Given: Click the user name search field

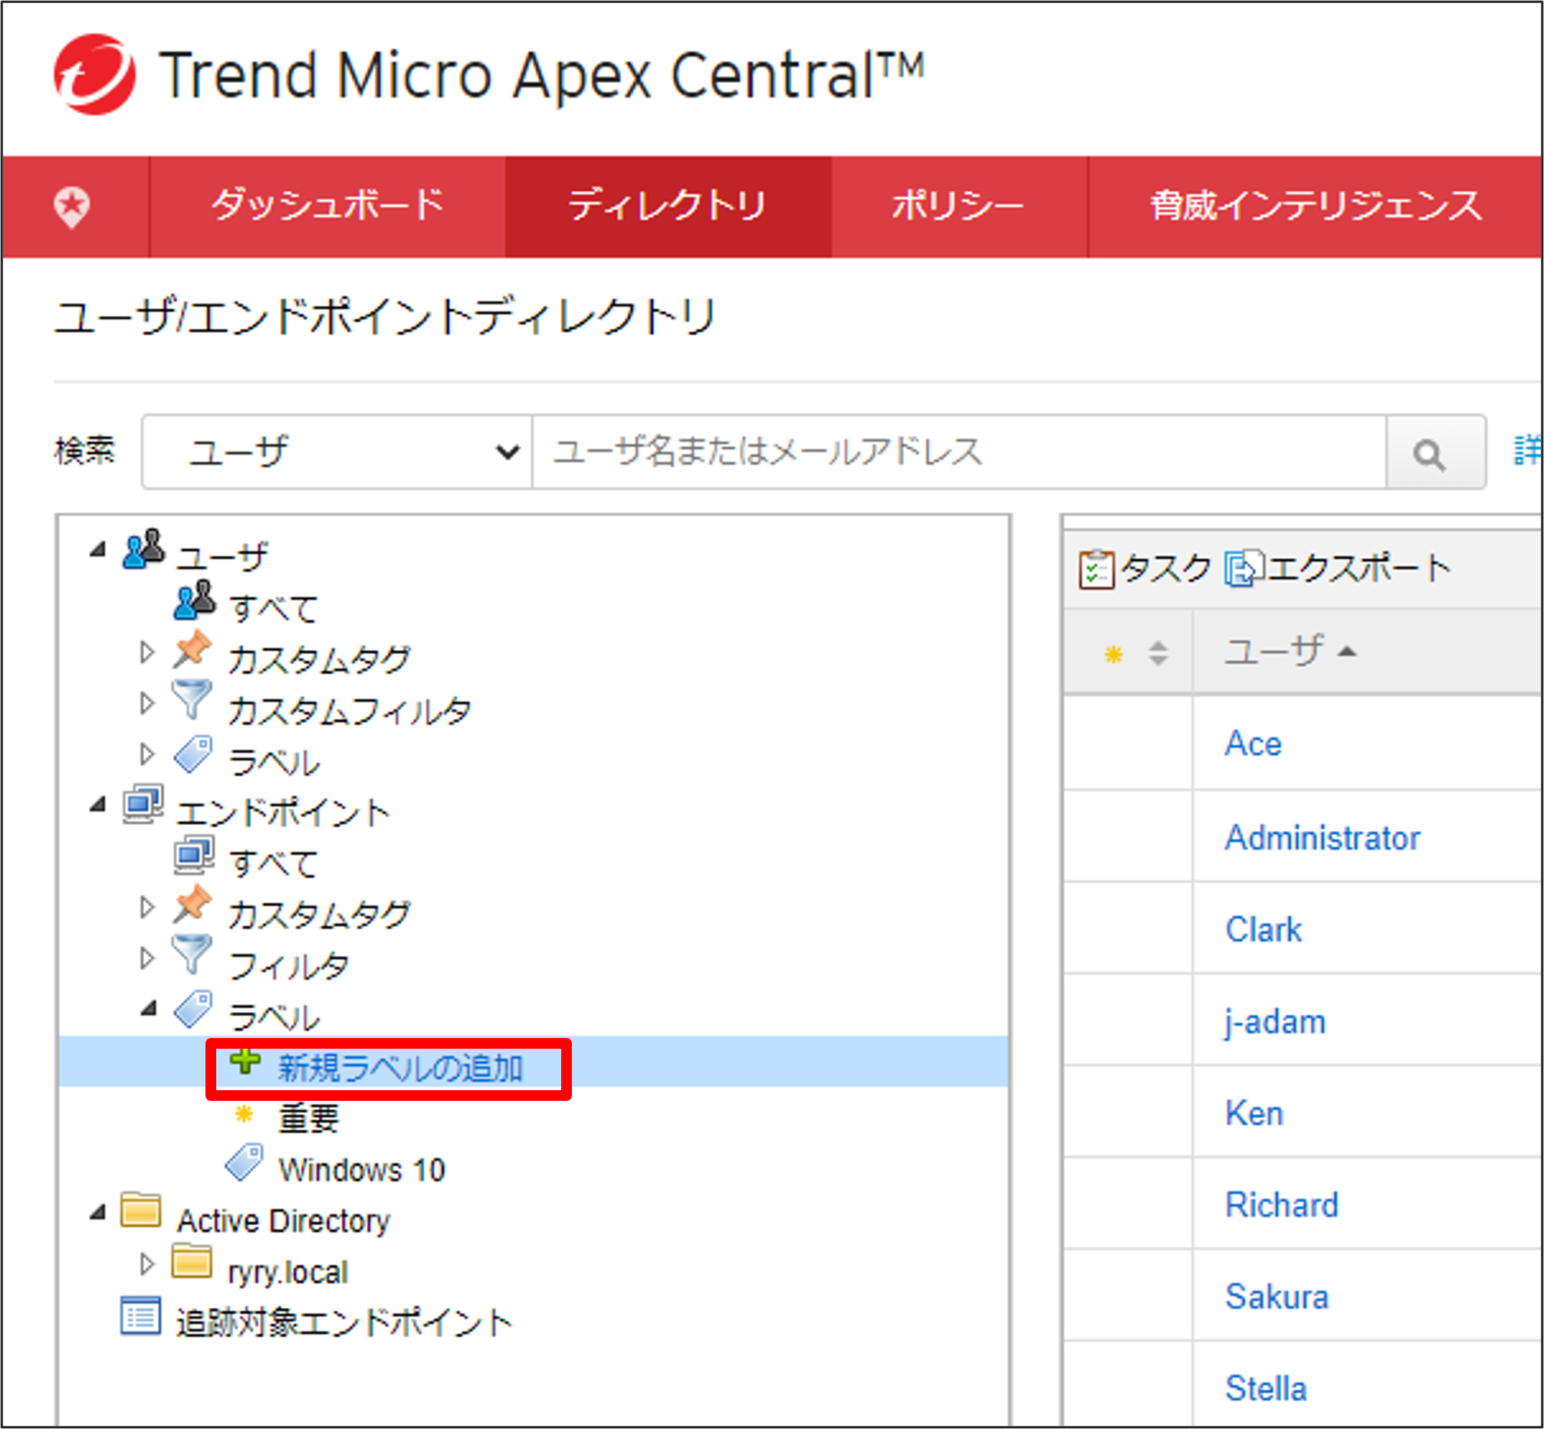Looking at the screenshot, I should (x=958, y=452).
